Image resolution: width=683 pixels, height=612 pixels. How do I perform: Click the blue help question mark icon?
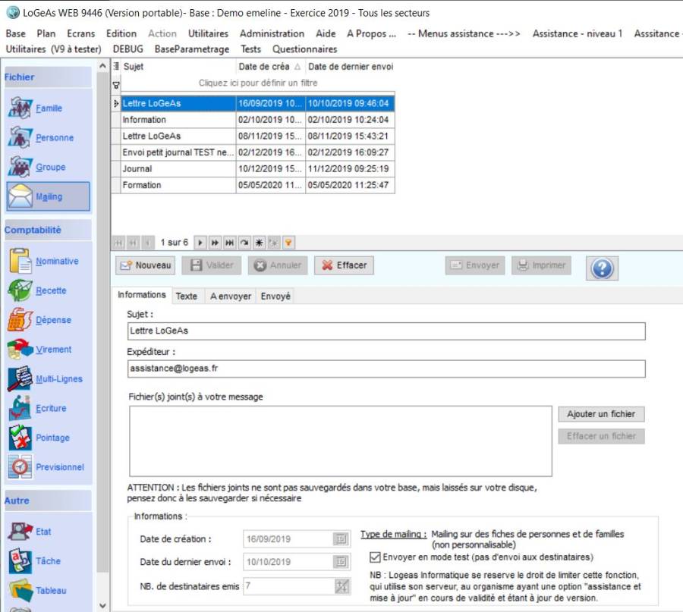(602, 267)
